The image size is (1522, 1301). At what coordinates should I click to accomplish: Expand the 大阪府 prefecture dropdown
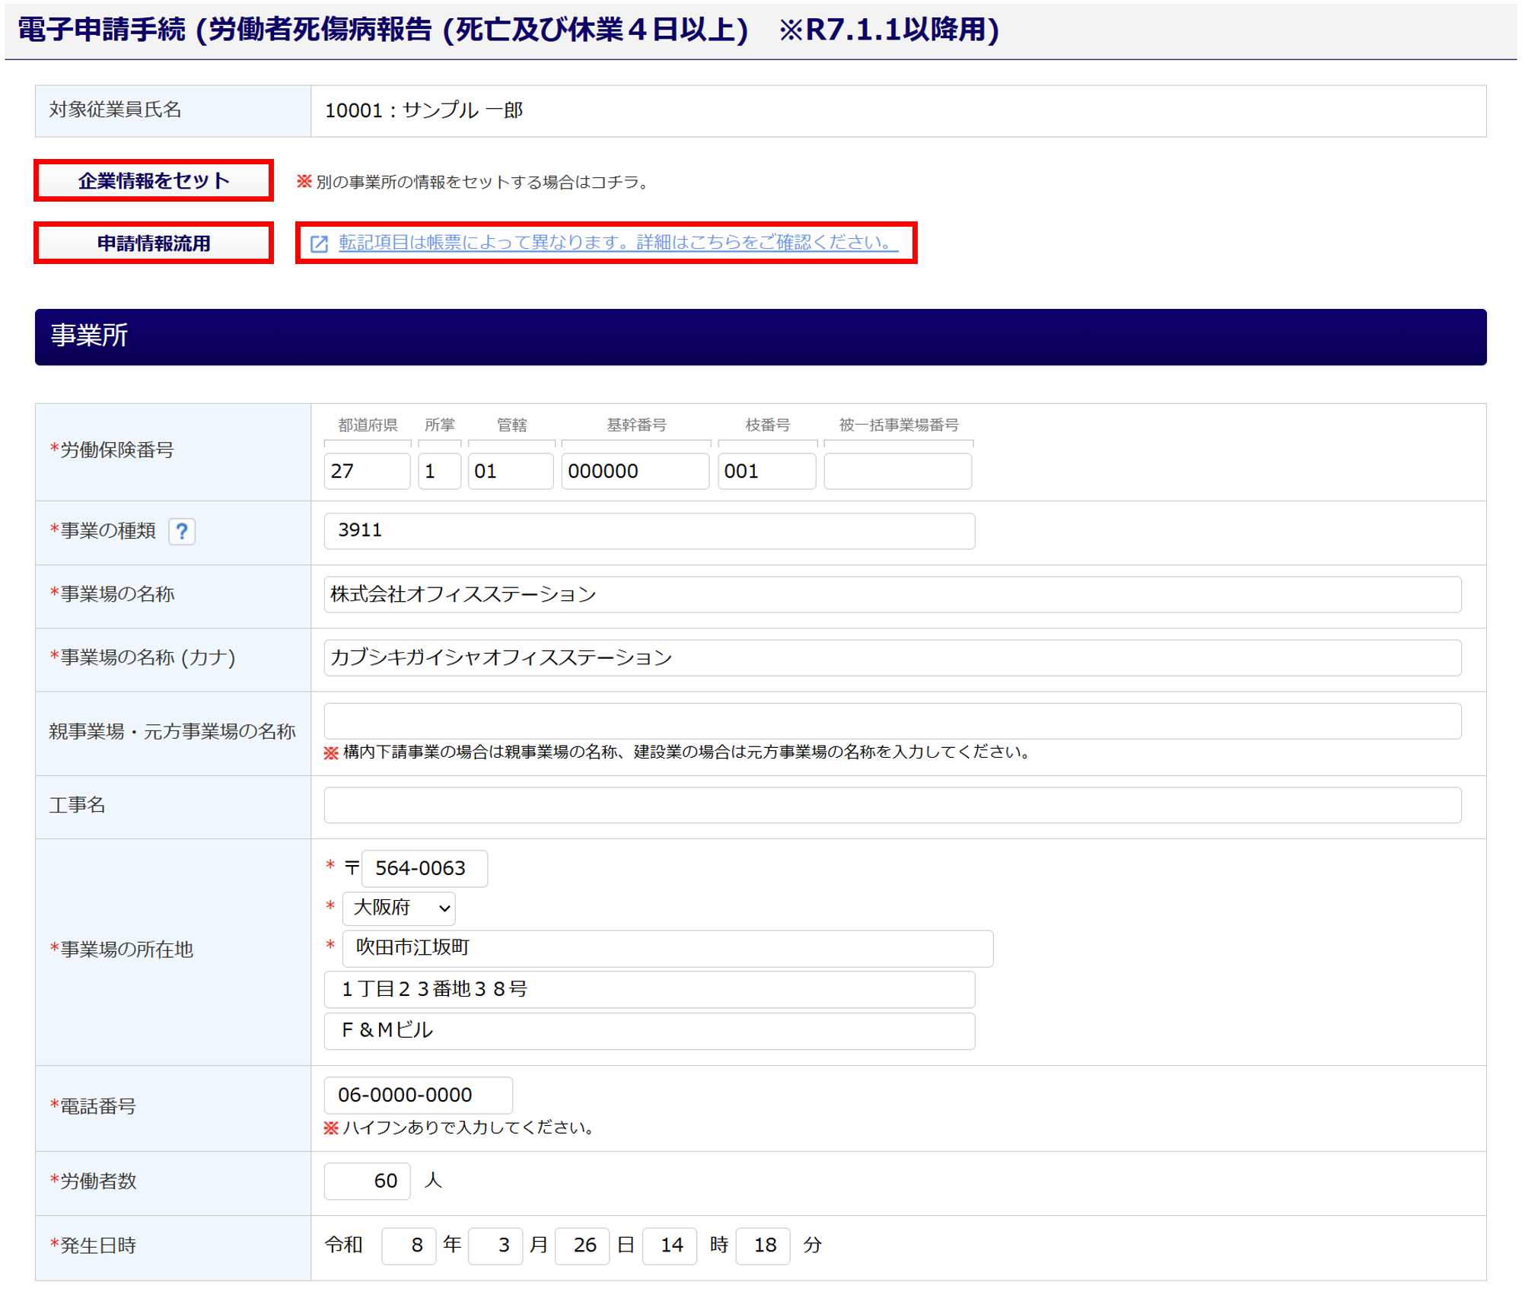[x=399, y=908]
